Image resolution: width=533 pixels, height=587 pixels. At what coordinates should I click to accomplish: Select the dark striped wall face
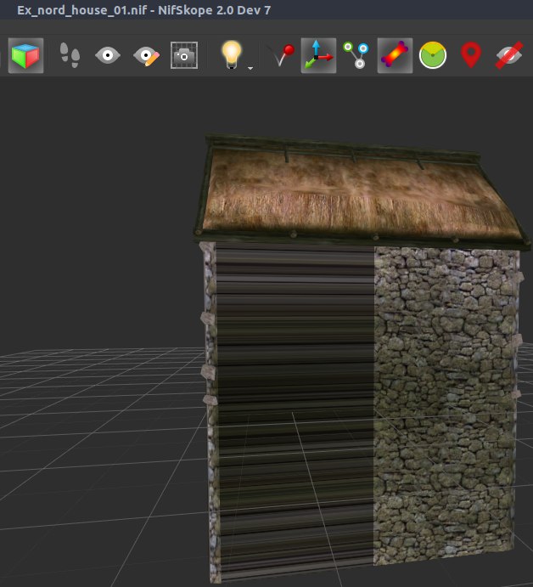pyautogui.click(x=293, y=382)
